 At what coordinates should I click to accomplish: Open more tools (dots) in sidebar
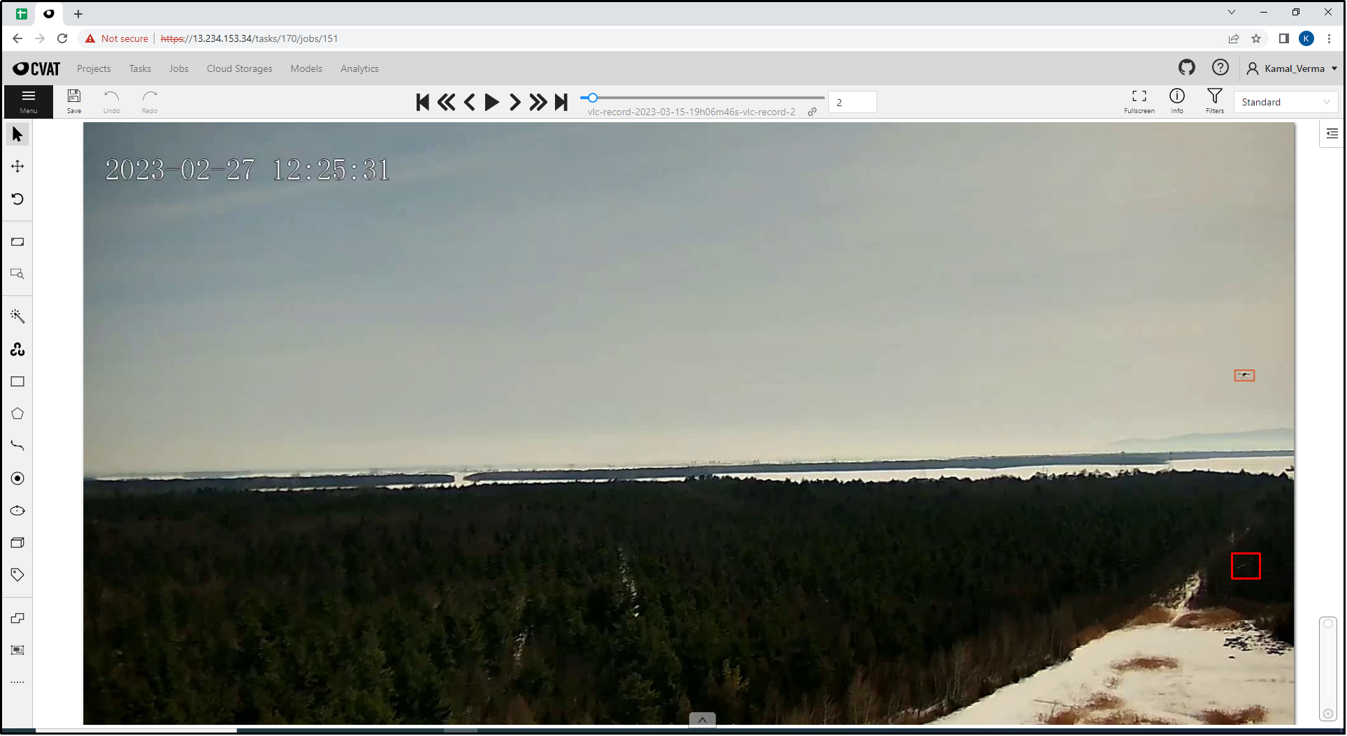[17, 682]
